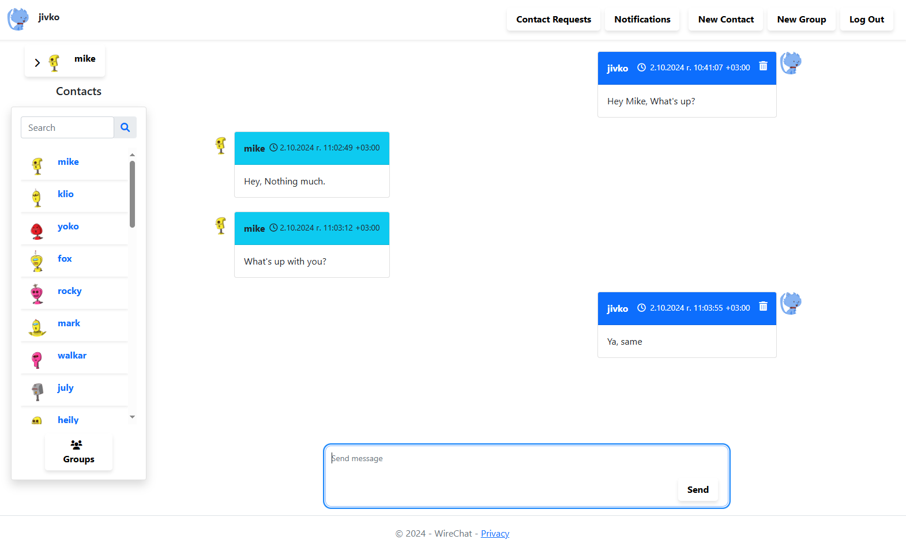
Task: Open chat with contact mark
Action: pyautogui.click(x=69, y=323)
